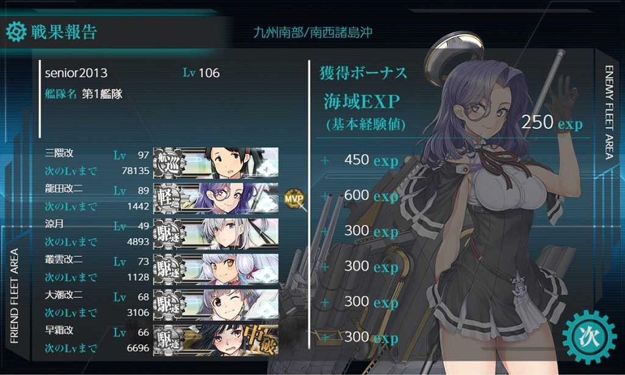This screenshot has height=375, width=625.
Task: Click the ENEMY FLEET AREA side tab
Action: point(609,112)
